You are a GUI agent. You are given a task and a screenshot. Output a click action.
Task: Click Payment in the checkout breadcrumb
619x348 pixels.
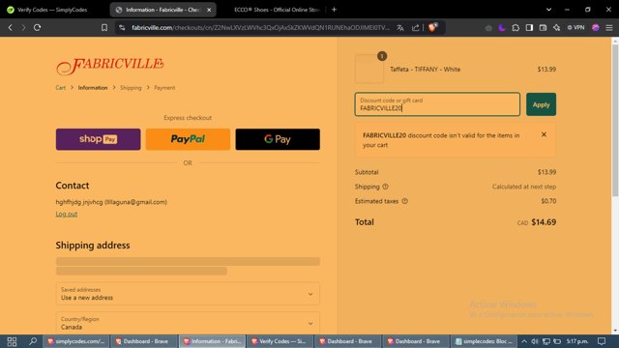(x=164, y=88)
